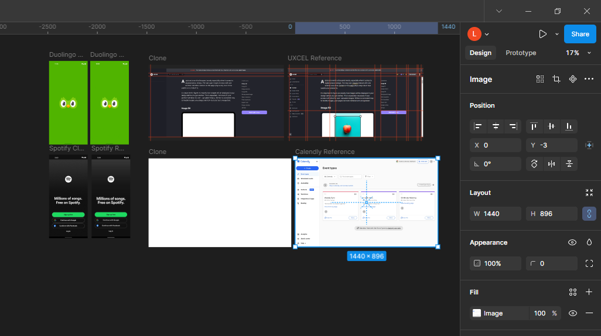Open fill styles library icon
Image resolution: width=601 pixels, height=336 pixels.
(x=573, y=292)
